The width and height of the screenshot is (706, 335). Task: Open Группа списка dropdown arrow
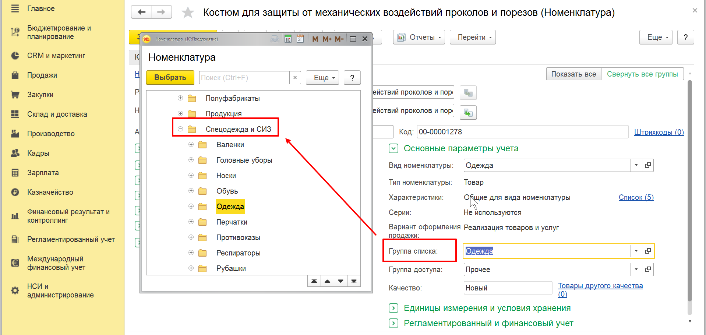636,251
